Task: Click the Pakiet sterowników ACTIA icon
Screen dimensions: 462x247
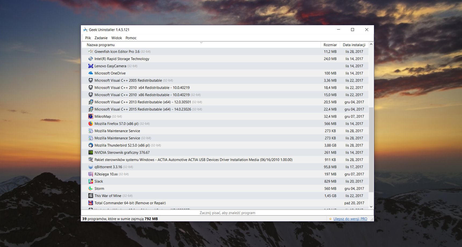Action: [x=91, y=160]
